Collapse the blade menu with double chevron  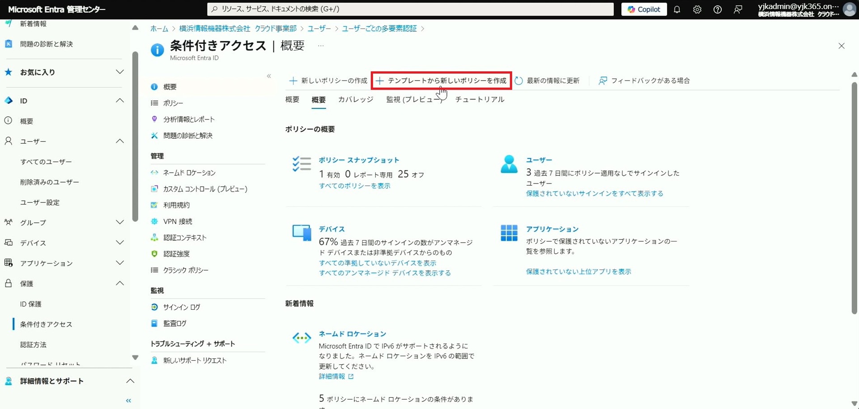coord(269,76)
